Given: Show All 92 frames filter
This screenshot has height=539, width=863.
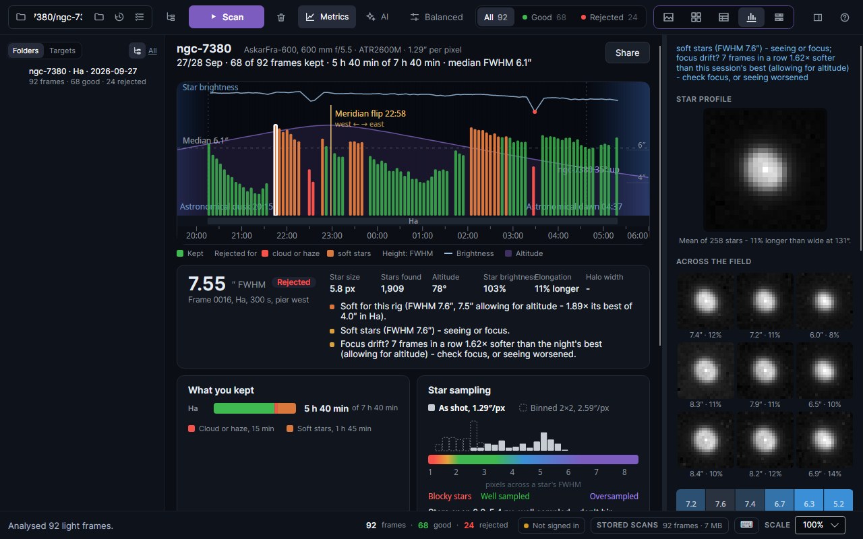Looking at the screenshot, I should point(496,17).
